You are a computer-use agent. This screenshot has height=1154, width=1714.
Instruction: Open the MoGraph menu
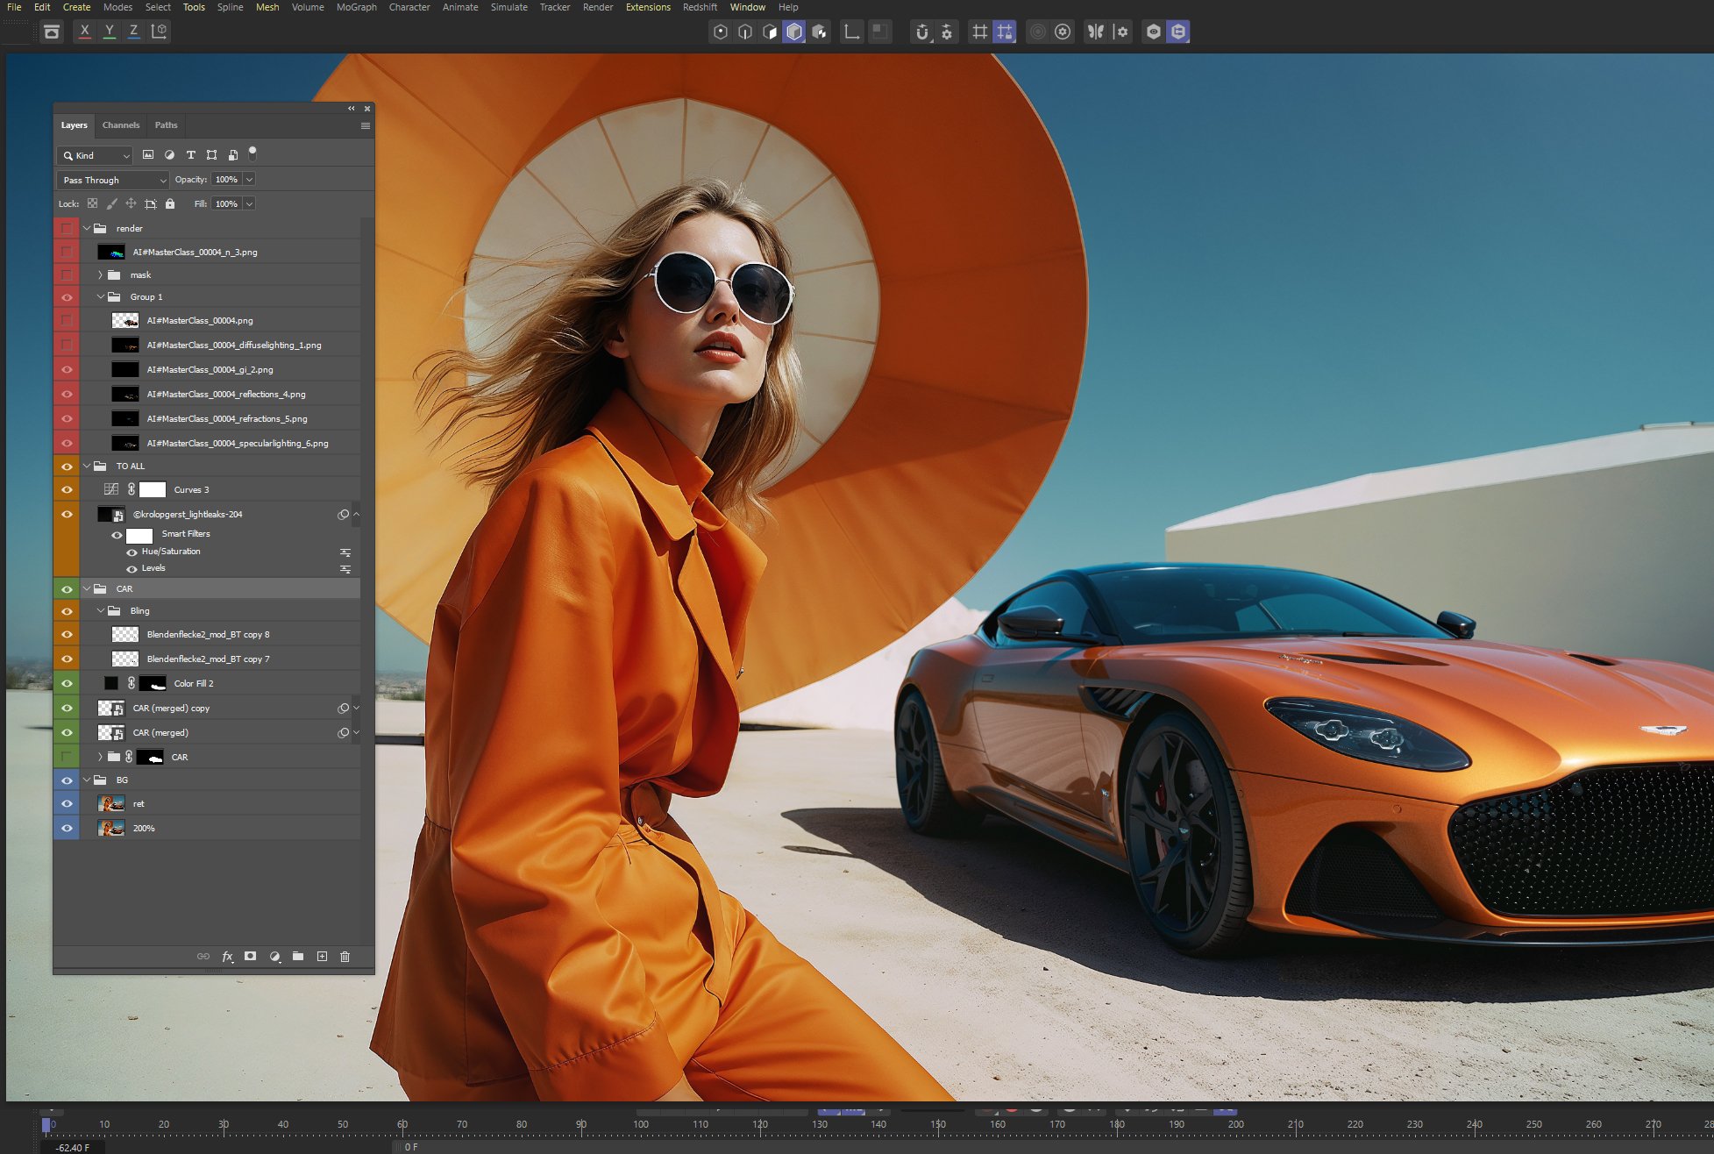coord(355,7)
